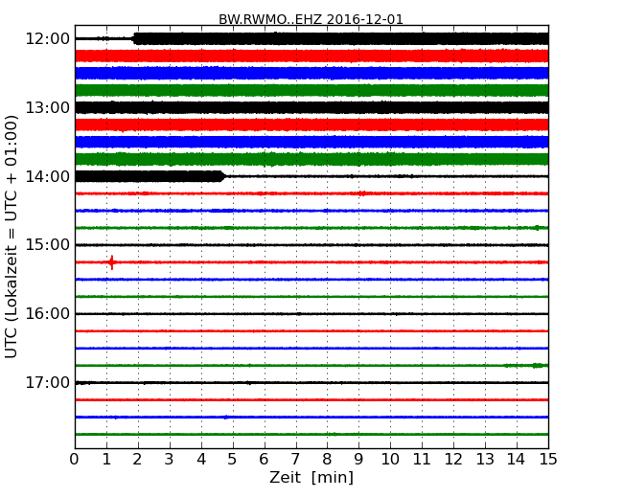Click the noise onset on the 12:00 black trace

tap(134, 38)
